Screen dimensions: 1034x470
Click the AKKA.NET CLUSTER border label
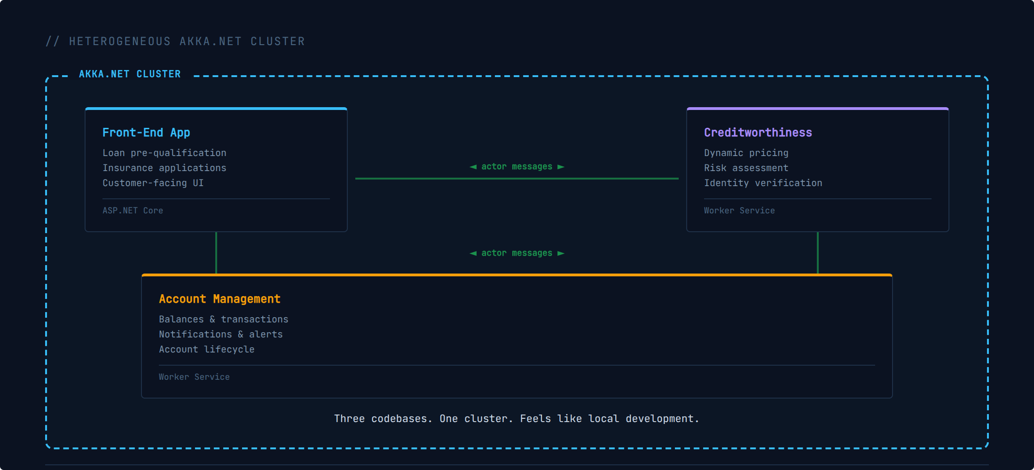[130, 74]
